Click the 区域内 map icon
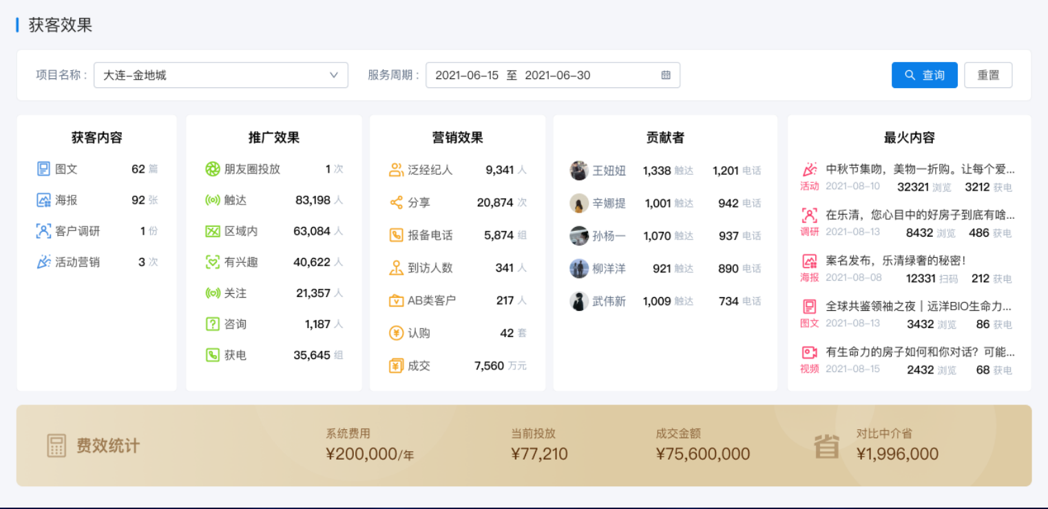The height and width of the screenshot is (509, 1048). (x=213, y=231)
